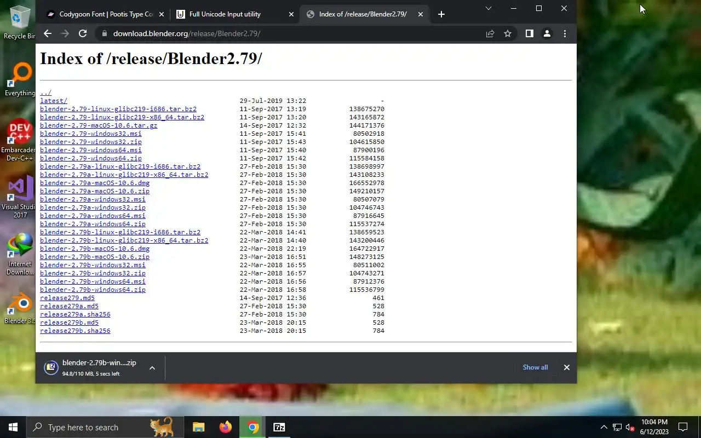
Task: Click the file size 115536799
Action: 366,290
